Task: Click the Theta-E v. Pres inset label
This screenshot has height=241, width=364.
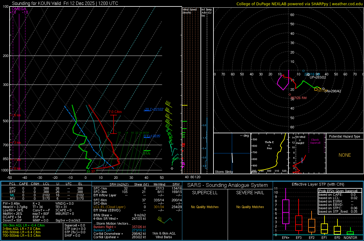Action: coord(269,145)
